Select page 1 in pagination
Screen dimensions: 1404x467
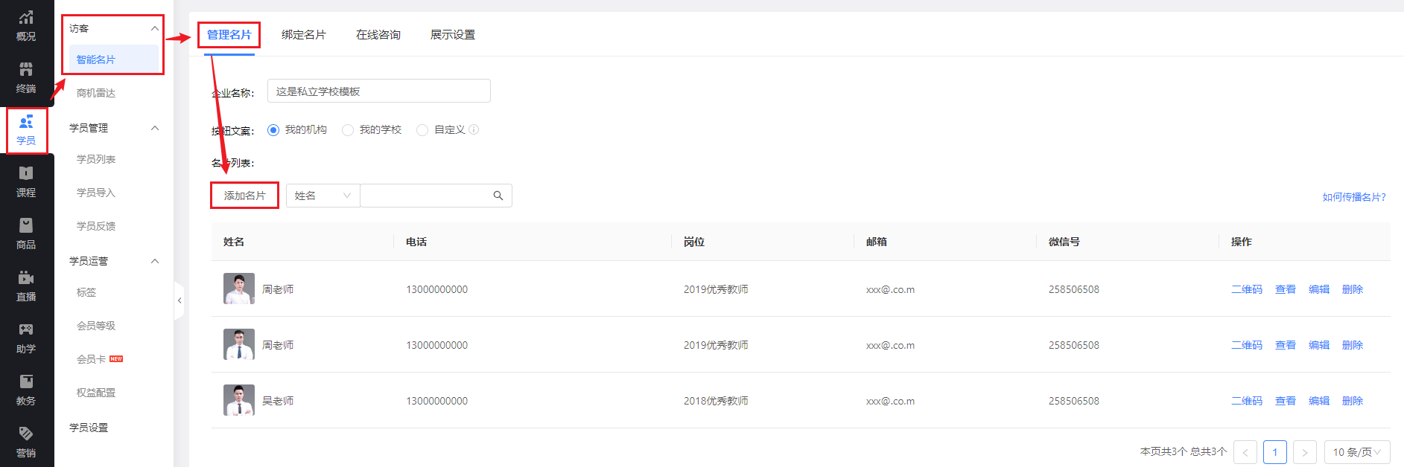1275,452
